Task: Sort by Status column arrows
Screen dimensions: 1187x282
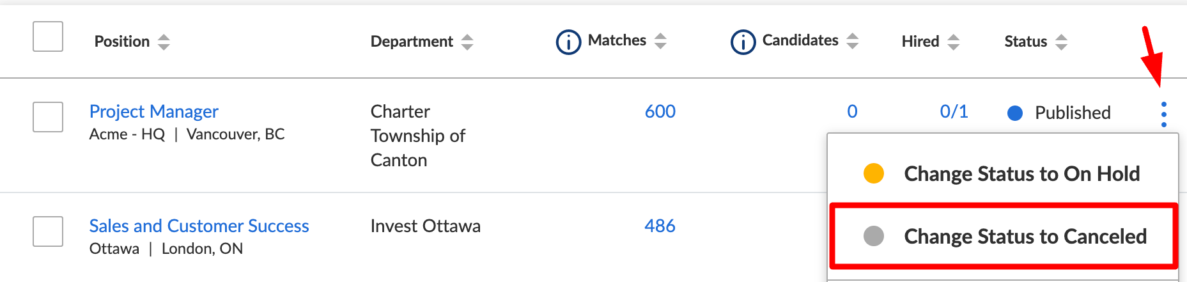Action: pyautogui.click(x=1061, y=42)
